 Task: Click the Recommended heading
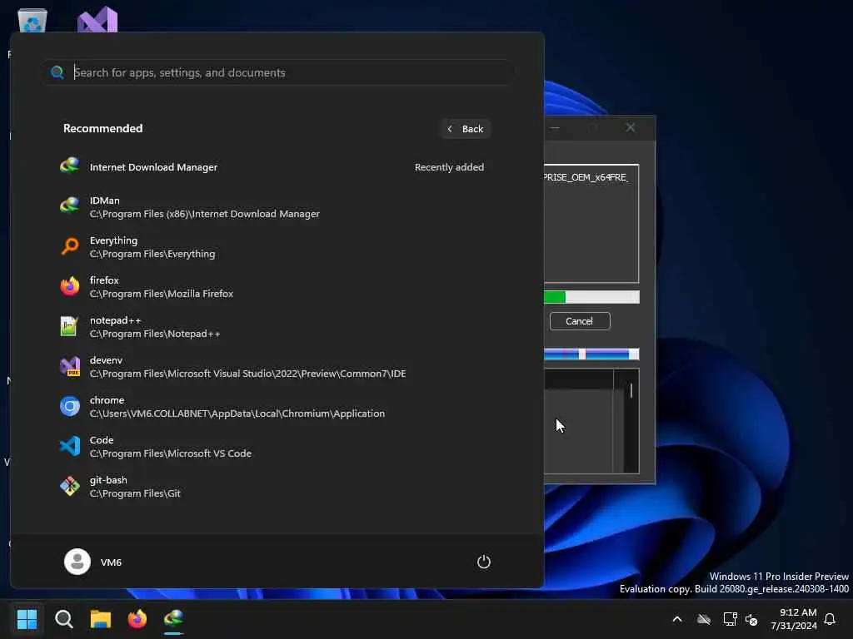point(102,128)
